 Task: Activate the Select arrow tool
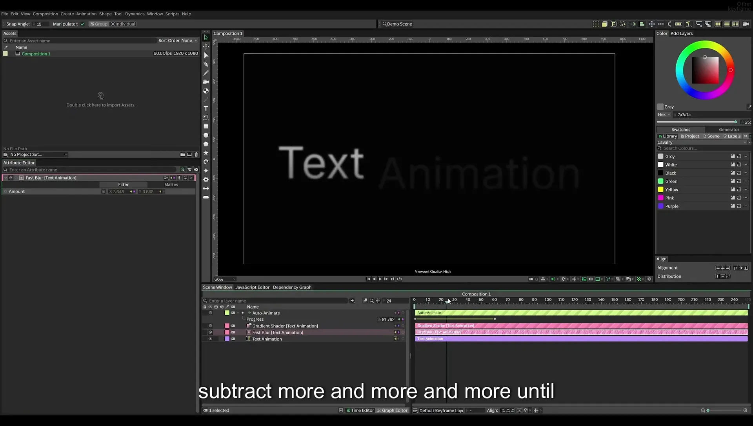(x=206, y=38)
